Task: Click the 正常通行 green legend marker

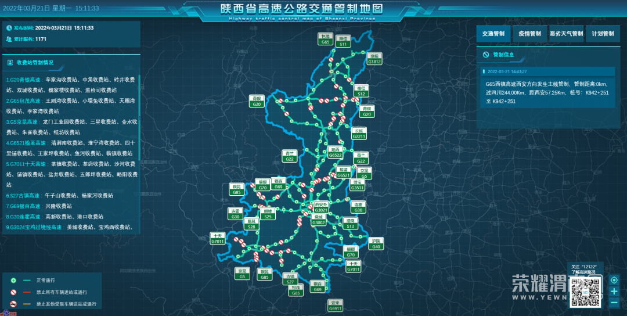Action: click(x=13, y=280)
